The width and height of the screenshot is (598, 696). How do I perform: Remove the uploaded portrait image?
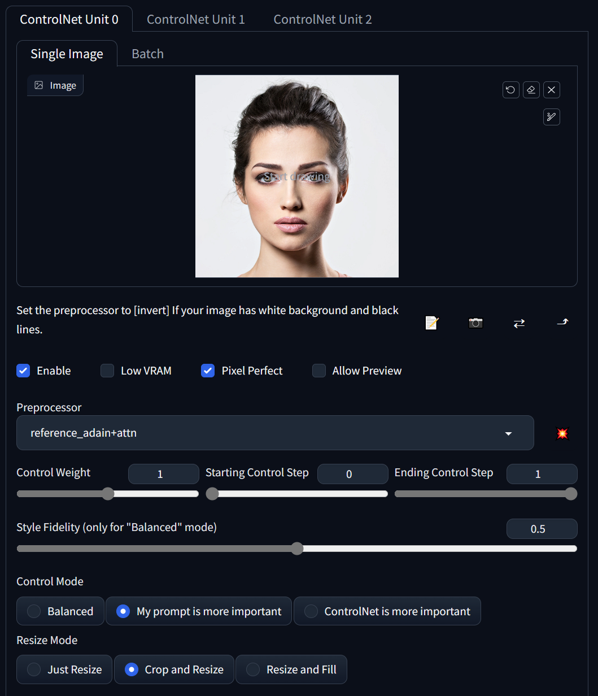click(551, 90)
